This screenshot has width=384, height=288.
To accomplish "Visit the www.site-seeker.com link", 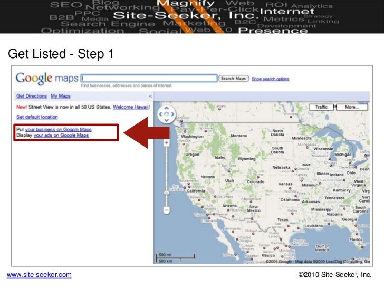I will pyautogui.click(x=39, y=275).
